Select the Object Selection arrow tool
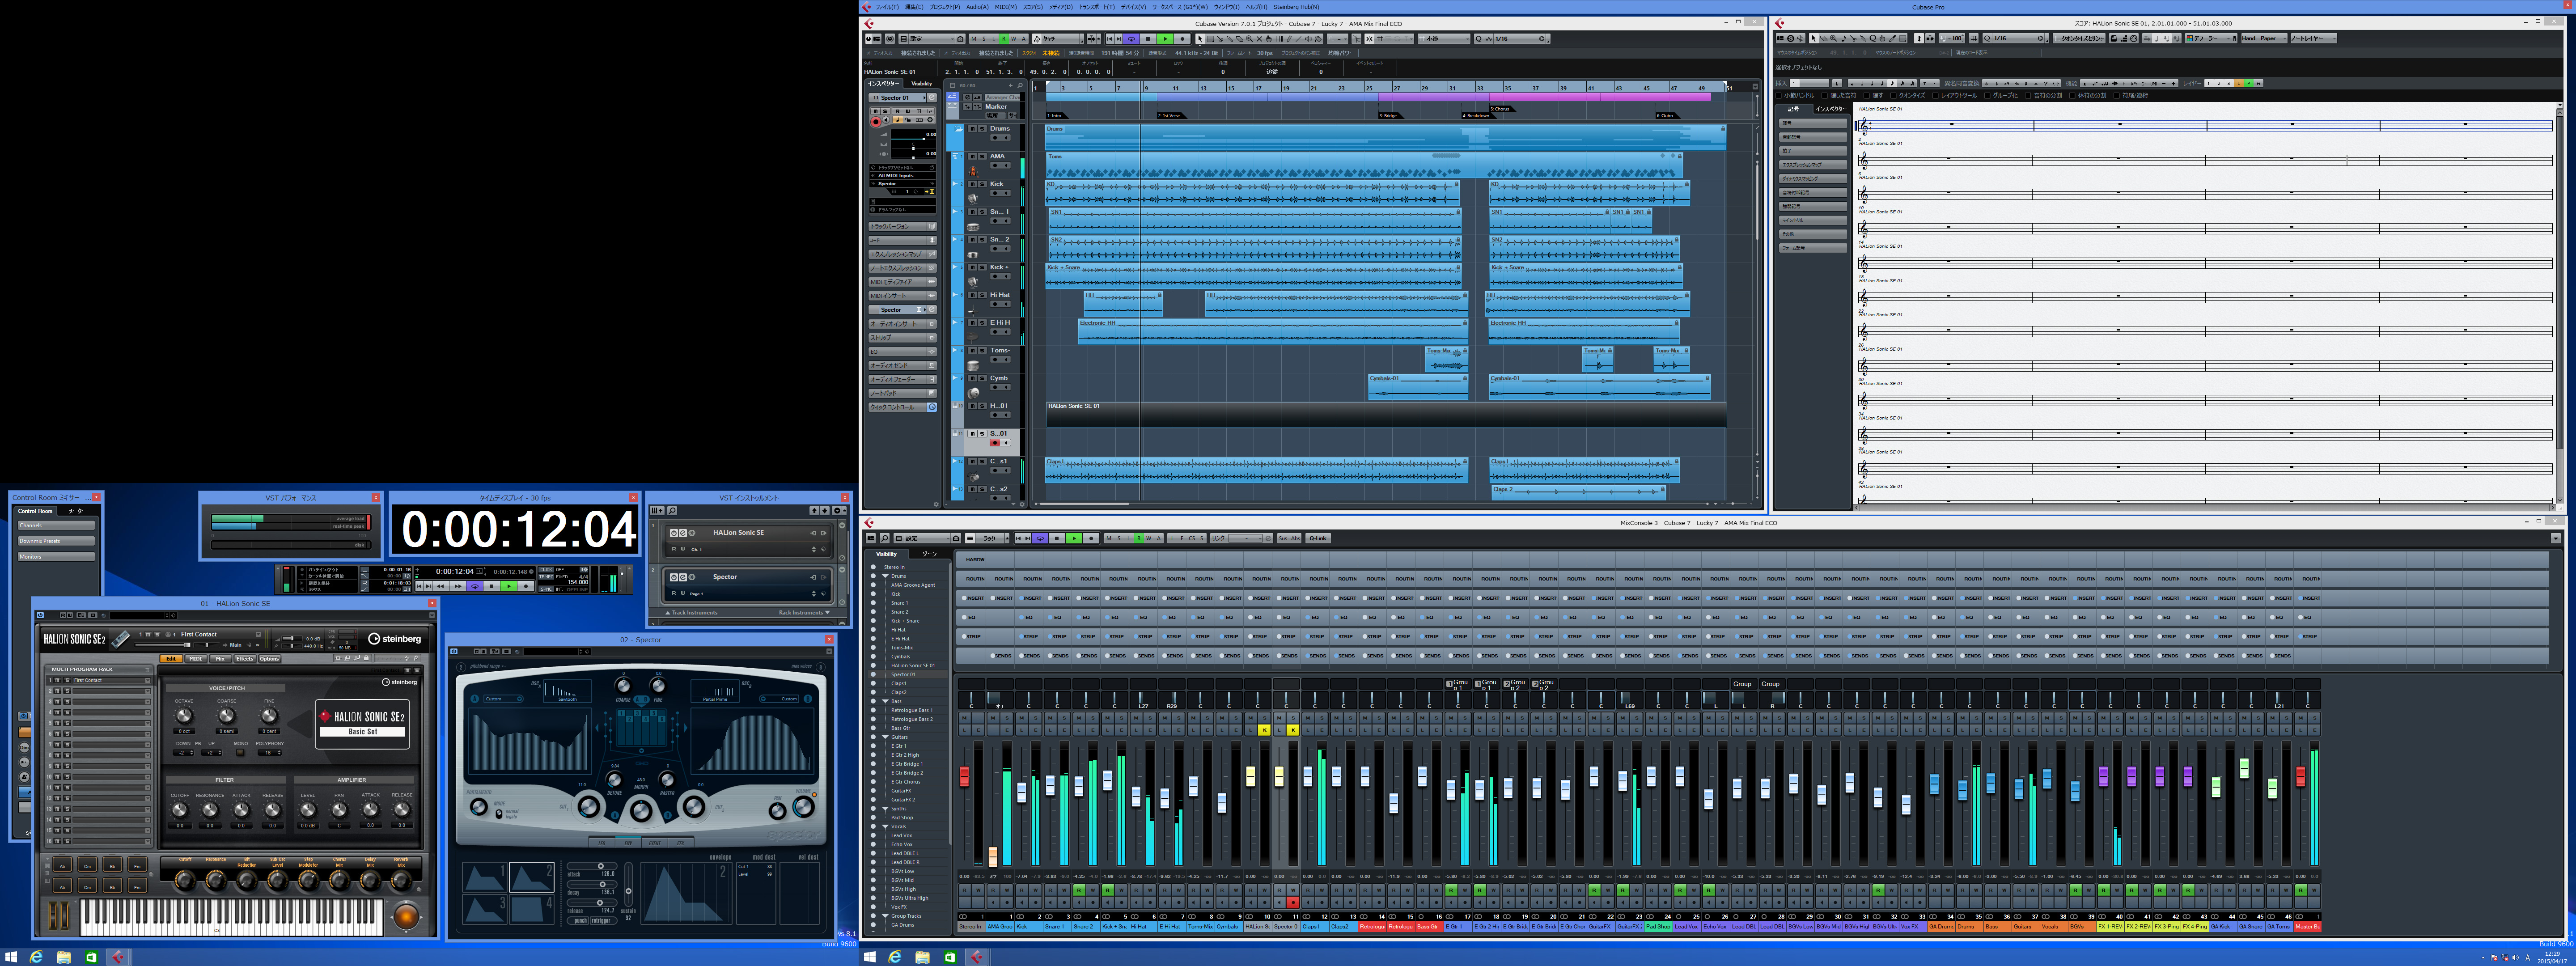Viewport: 2576px width, 966px height. 1200,39
